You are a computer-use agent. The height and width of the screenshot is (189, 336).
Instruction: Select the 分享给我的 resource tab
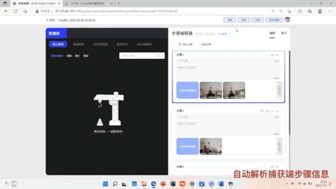(x=100, y=44)
